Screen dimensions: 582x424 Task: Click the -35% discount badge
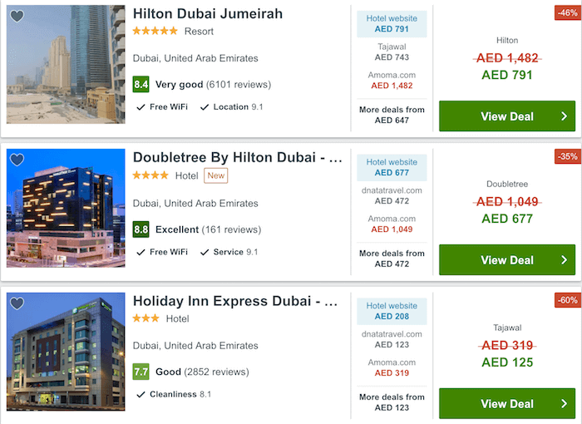568,156
